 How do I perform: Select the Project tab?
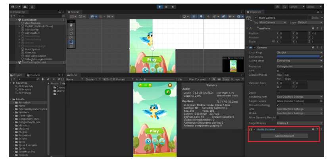[x=16, y=75]
